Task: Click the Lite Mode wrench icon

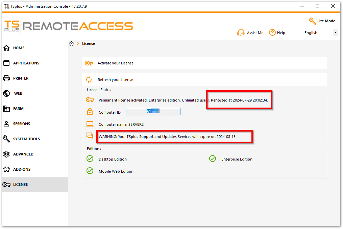Action: [x=312, y=21]
